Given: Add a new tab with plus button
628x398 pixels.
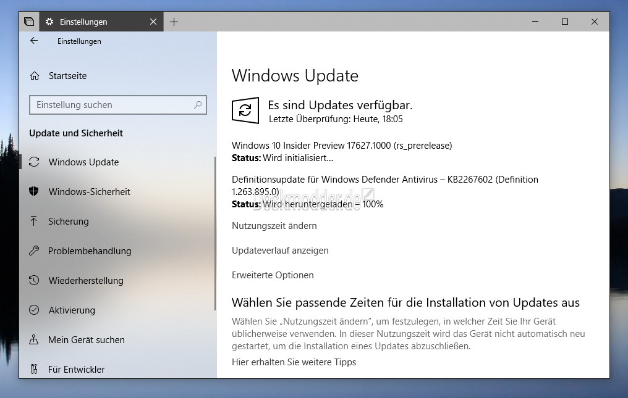Looking at the screenshot, I should click(x=174, y=22).
